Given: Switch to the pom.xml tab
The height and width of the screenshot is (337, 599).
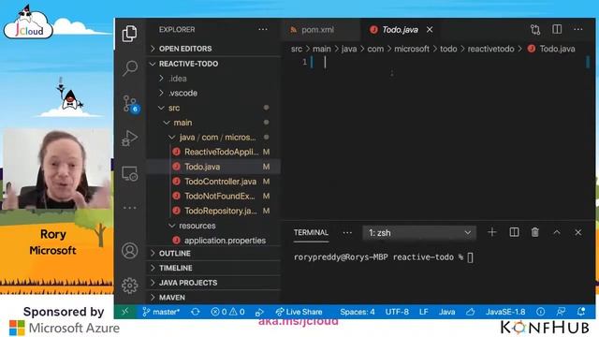Looking at the screenshot, I should (321, 29).
